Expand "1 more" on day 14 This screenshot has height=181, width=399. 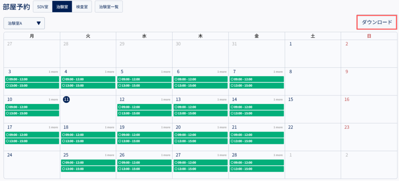pos(278,100)
